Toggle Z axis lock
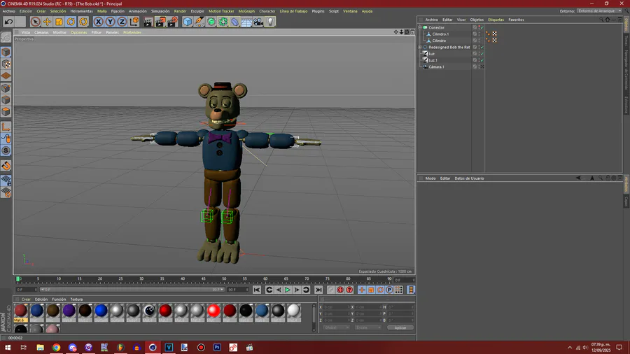This screenshot has width=630, height=354. tap(122, 22)
